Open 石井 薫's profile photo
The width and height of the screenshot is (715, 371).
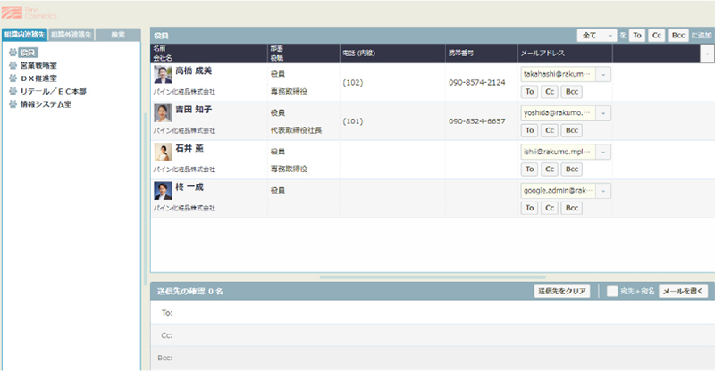pyautogui.click(x=163, y=152)
